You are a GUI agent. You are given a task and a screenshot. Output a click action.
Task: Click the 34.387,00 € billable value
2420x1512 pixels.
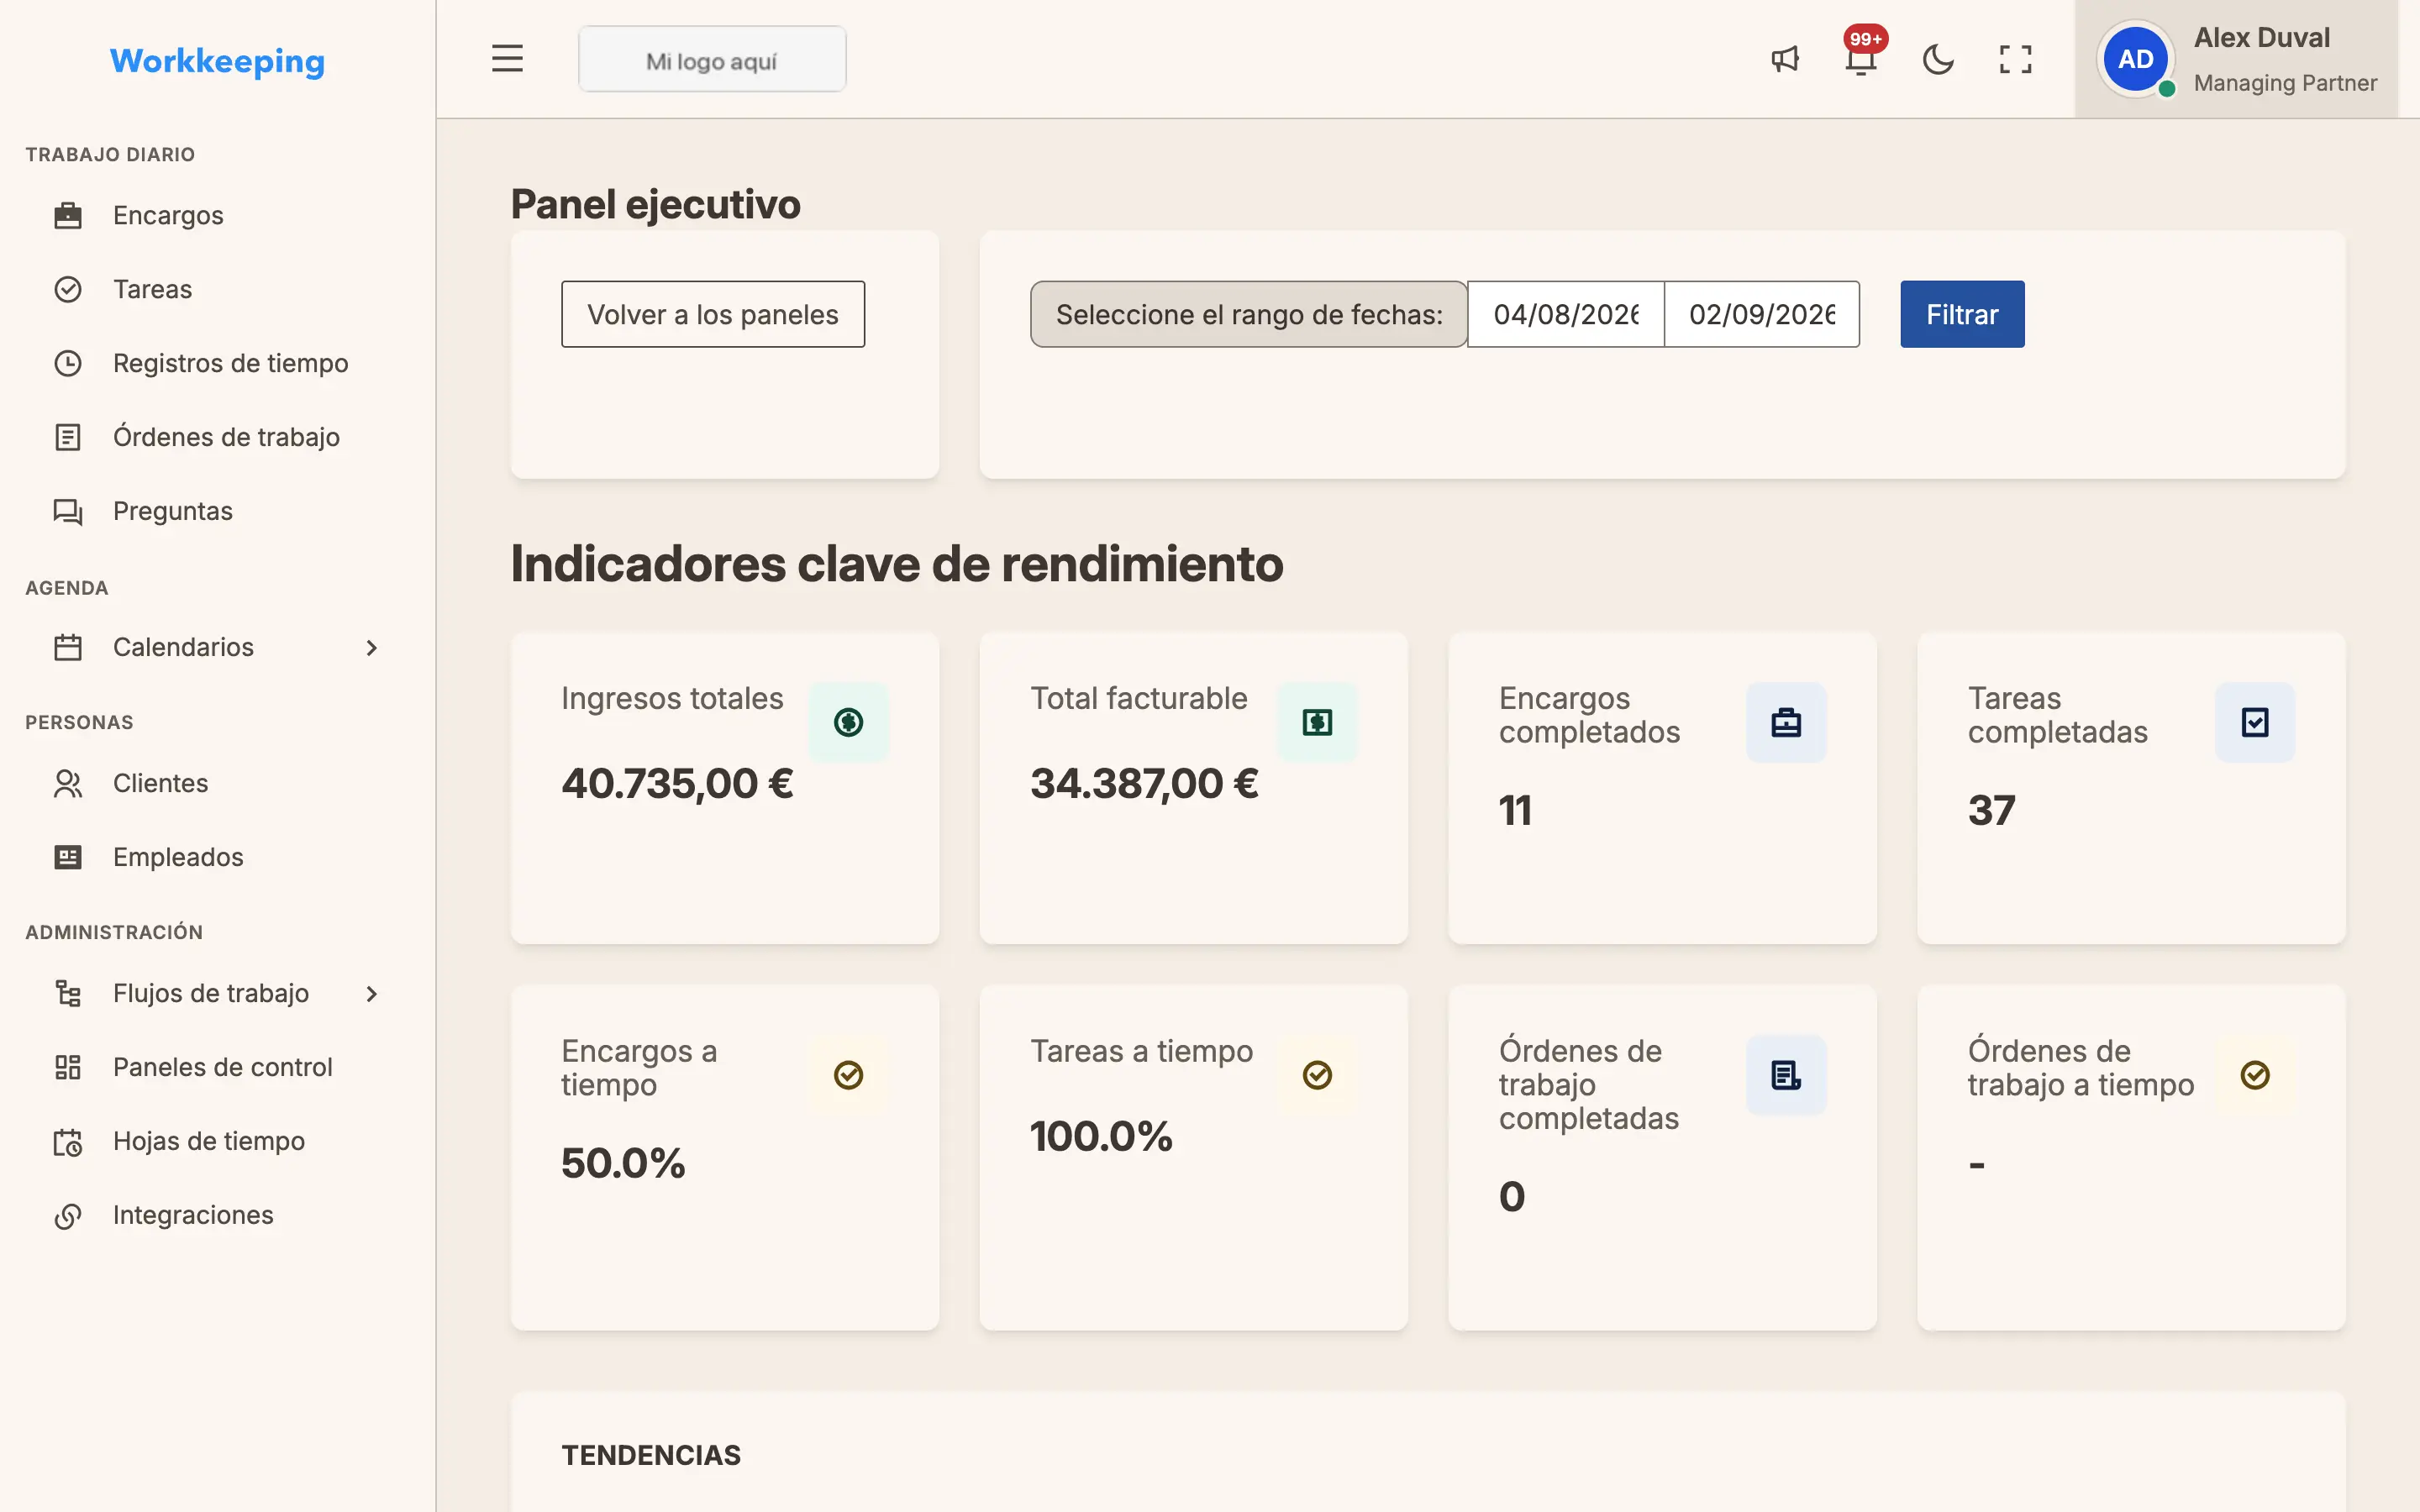click(x=1144, y=783)
